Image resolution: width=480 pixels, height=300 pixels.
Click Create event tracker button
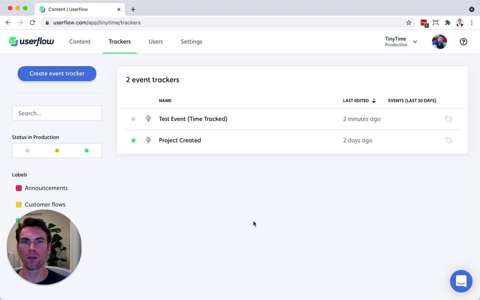point(57,74)
